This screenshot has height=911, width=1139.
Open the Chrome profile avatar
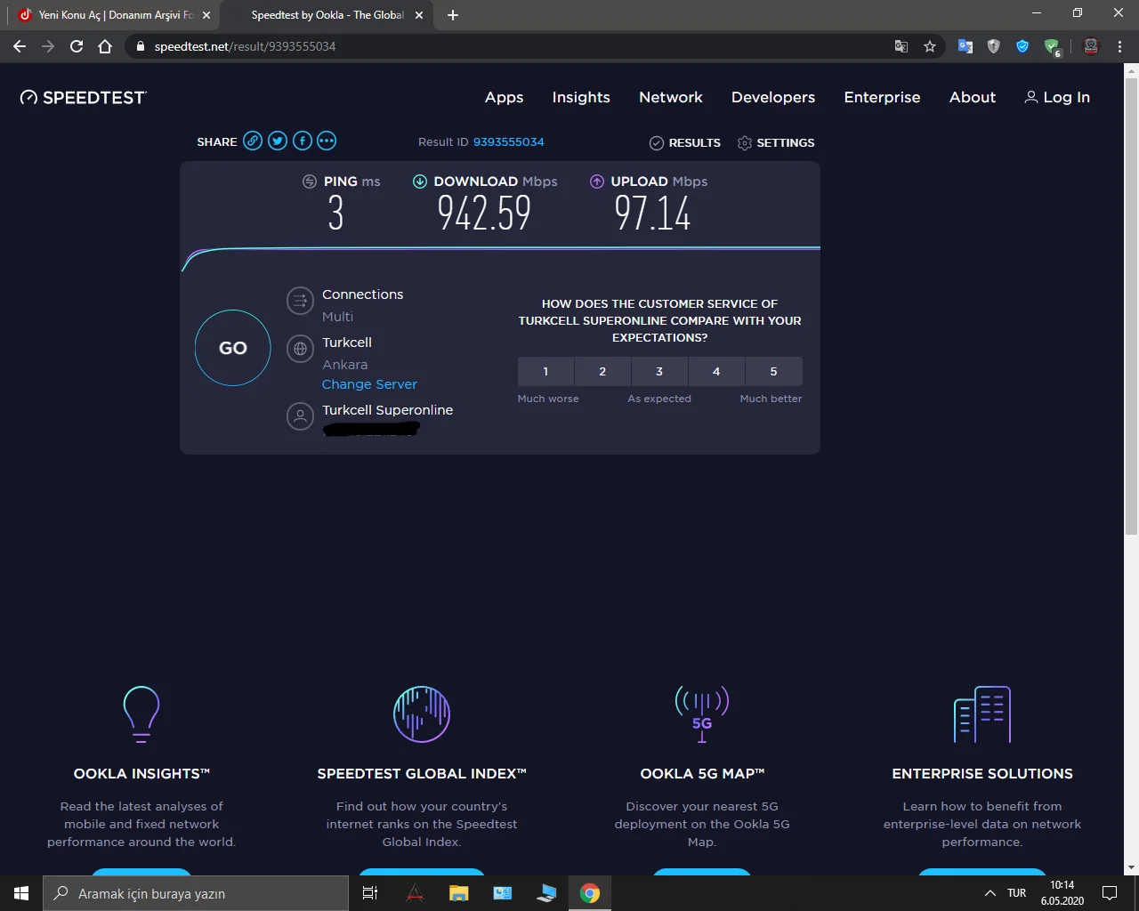point(1091,46)
